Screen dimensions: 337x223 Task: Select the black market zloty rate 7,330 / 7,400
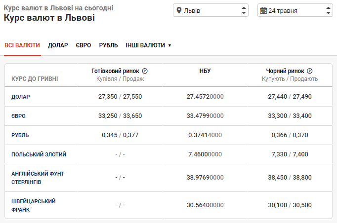pyautogui.click(x=290, y=154)
